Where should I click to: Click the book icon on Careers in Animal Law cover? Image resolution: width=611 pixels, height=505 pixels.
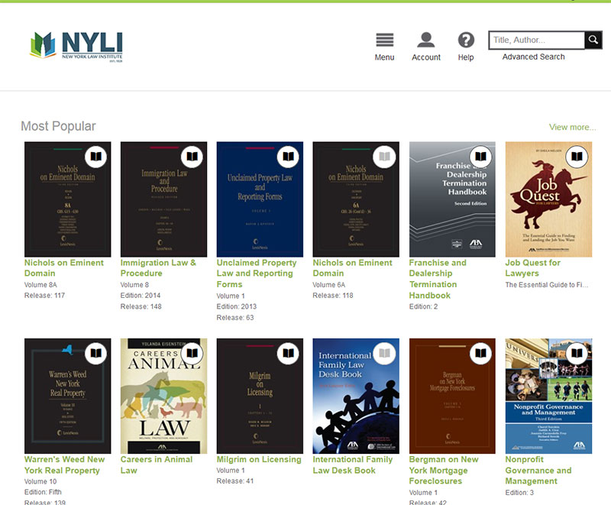(x=192, y=354)
